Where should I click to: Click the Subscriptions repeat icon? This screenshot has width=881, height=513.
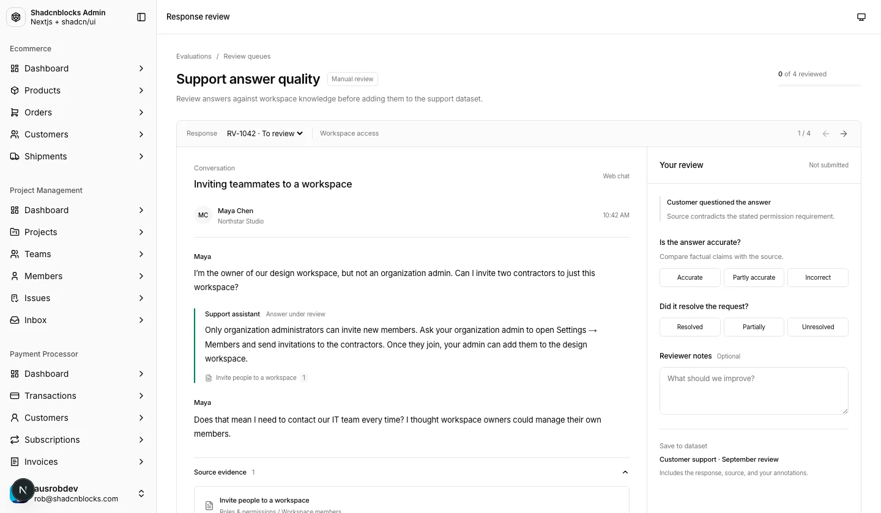tap(15, 440)
